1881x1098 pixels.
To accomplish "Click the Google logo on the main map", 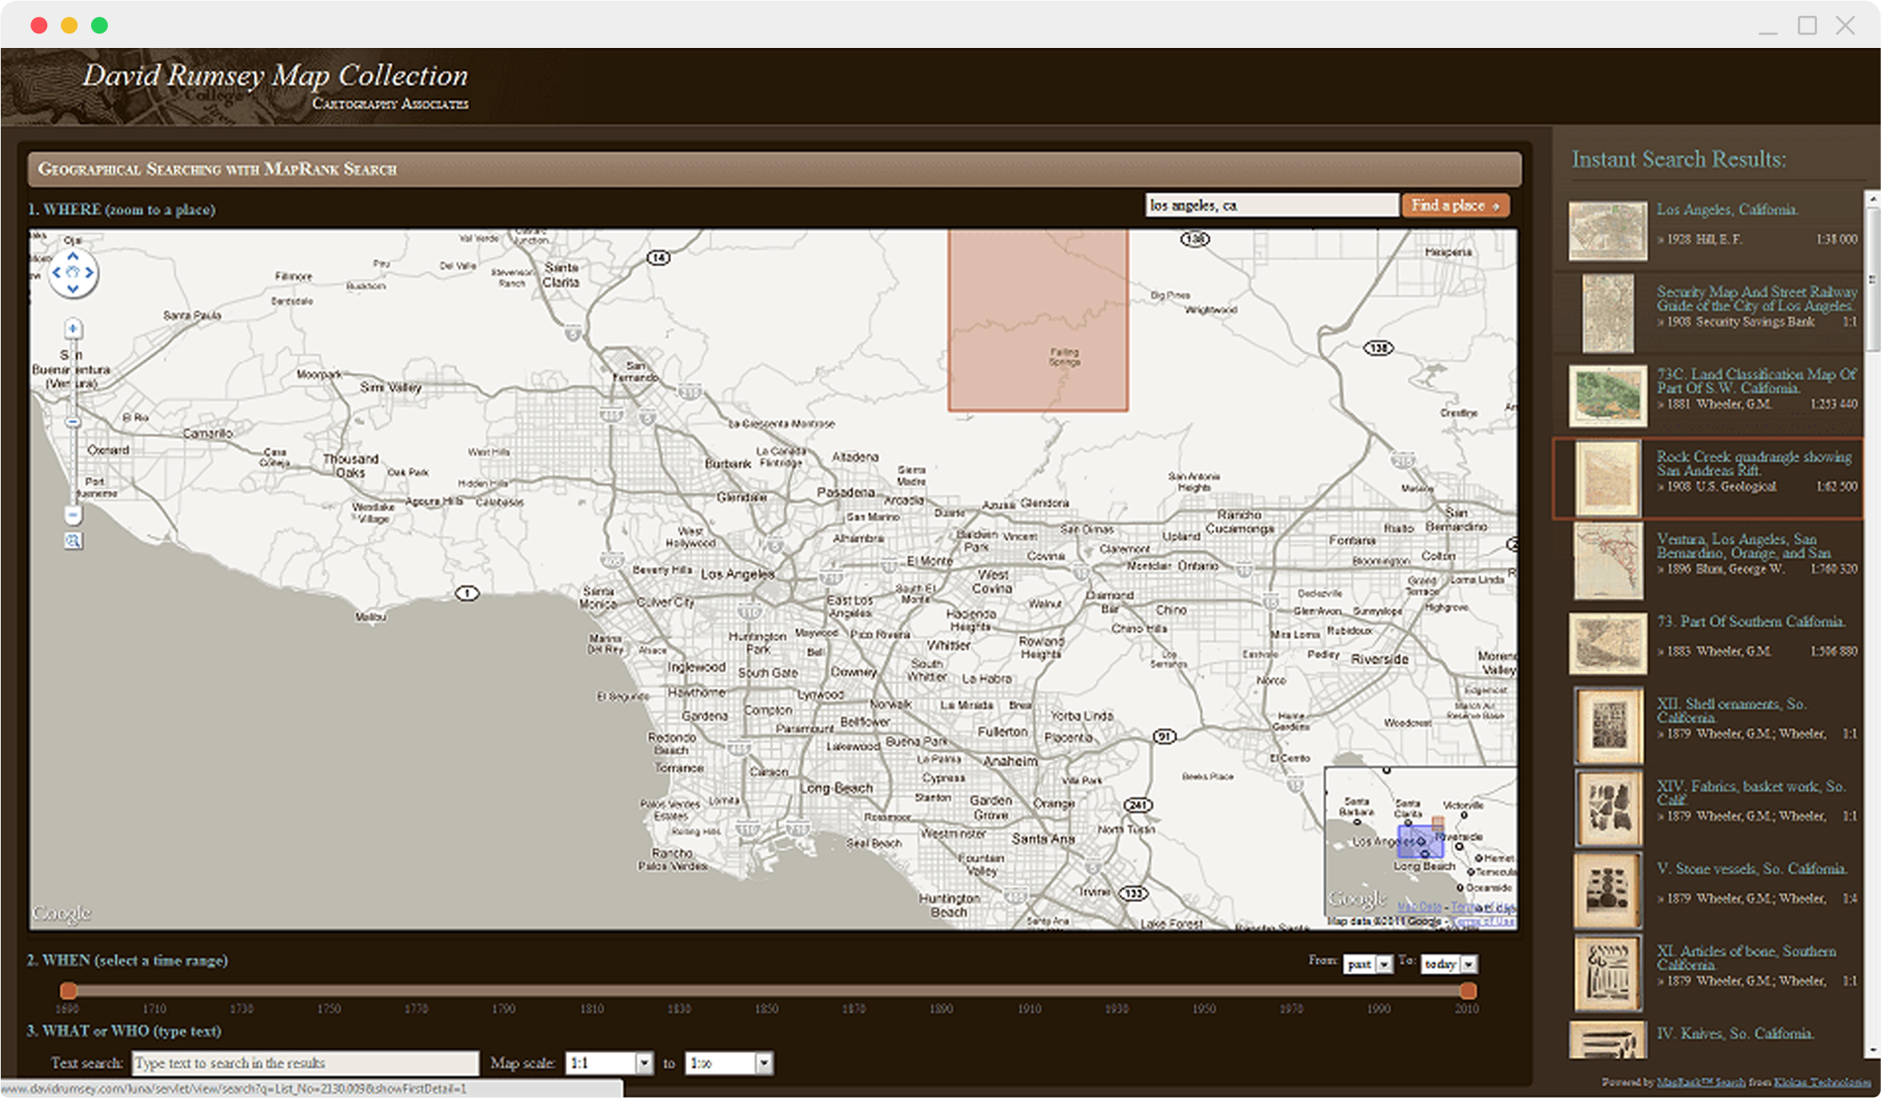I will (x=62, y=912).
